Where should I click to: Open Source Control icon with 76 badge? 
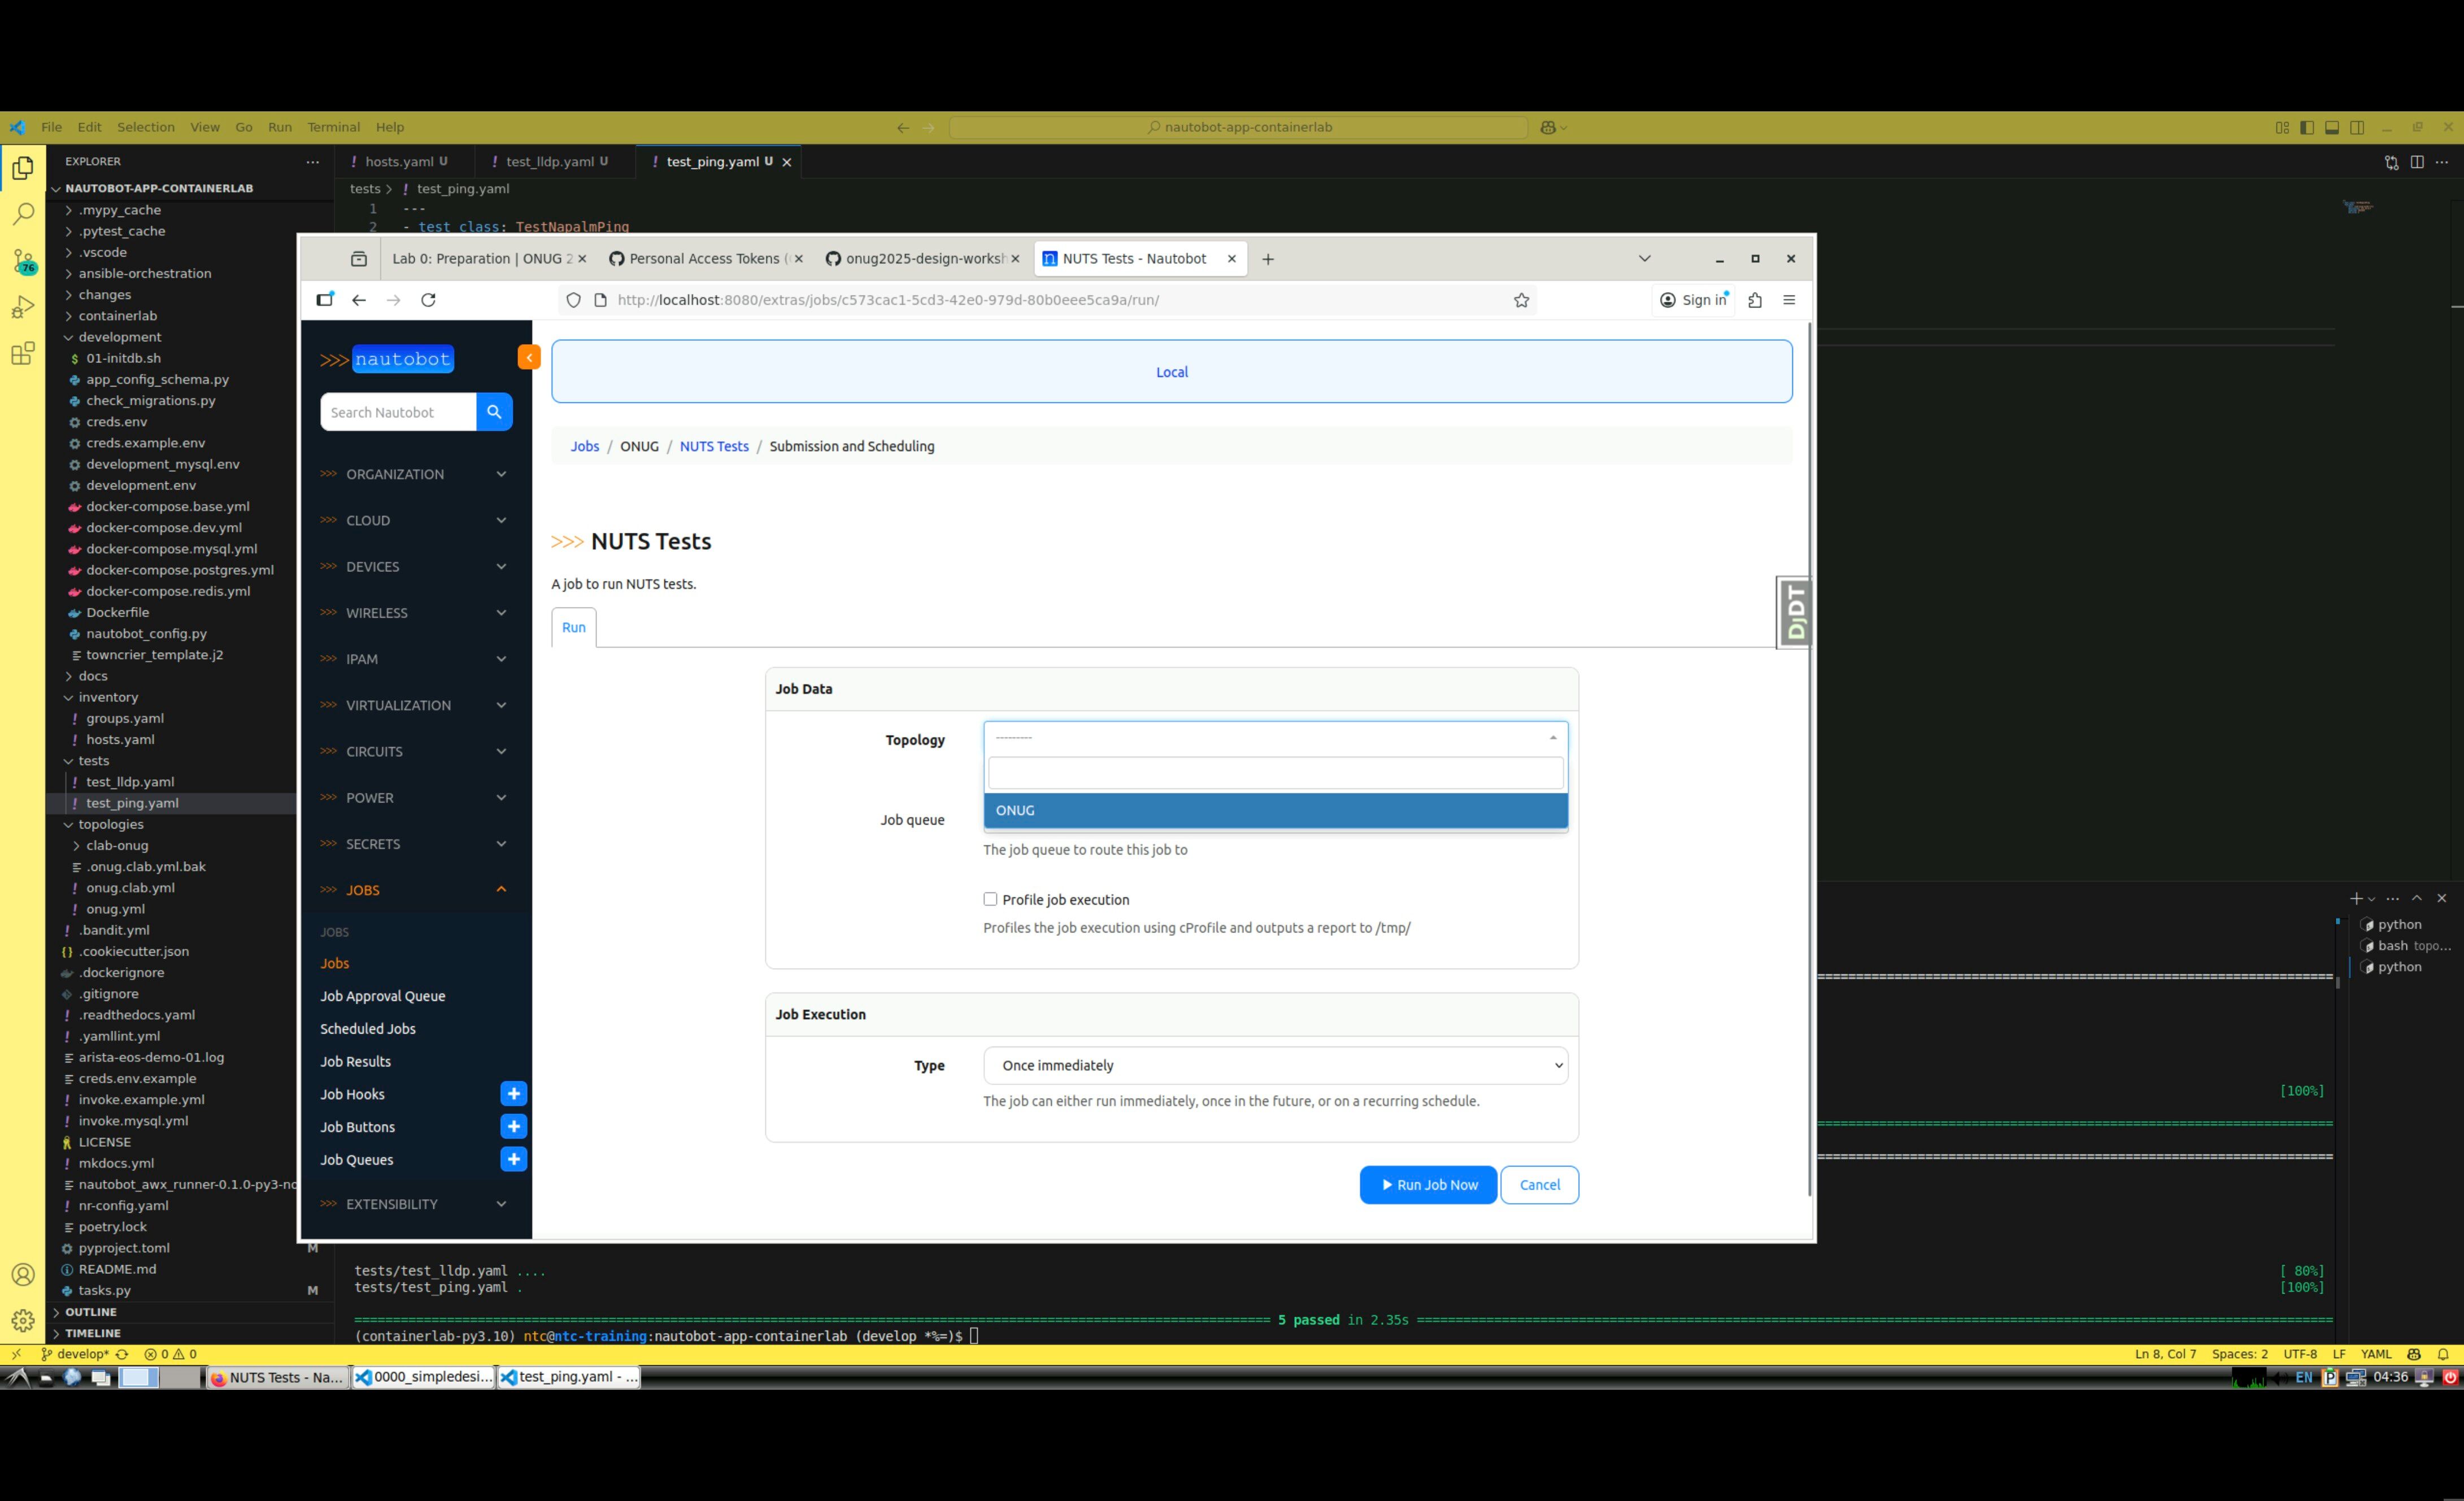coord(23,261)
